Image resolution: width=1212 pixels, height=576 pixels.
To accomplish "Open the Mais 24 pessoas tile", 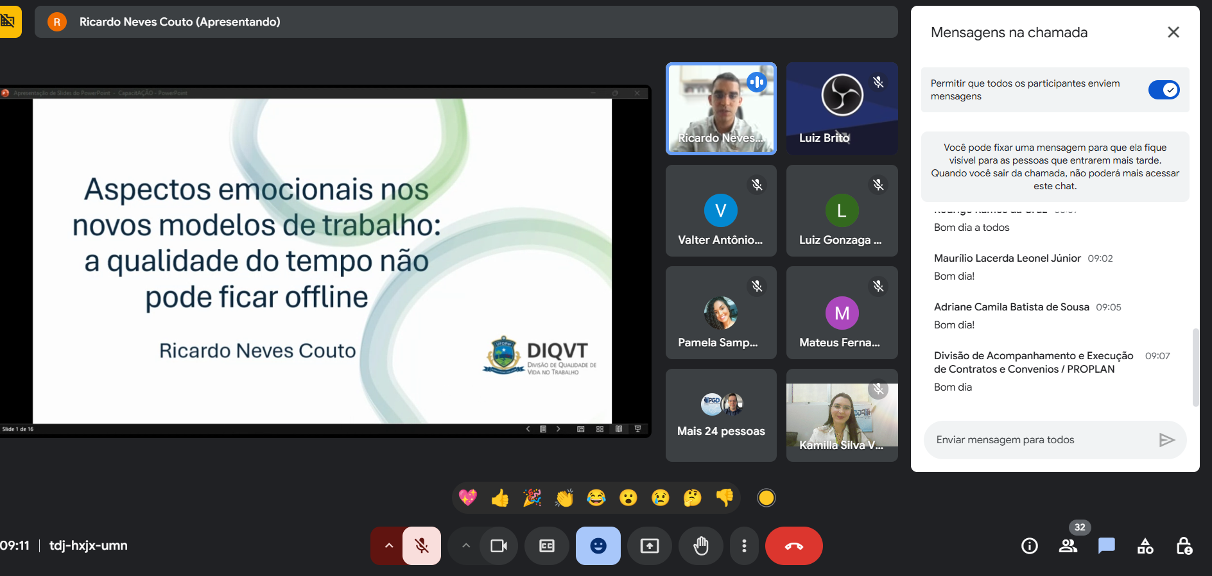I will pyautogui.click(x=721, y=415).
